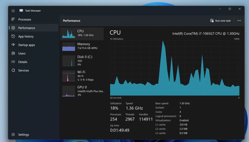Click the CPU utilization graph
Image resolution: width=249 pixels, height=142 pixels.
175,68
